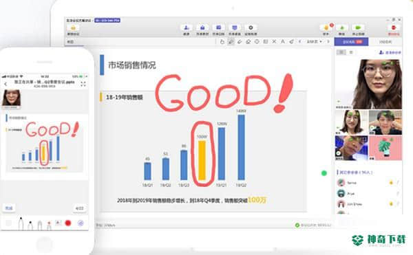Viewport: 413px width, 255px height.
Task: Click the red end meeting icon
Action: coord(394,27)
